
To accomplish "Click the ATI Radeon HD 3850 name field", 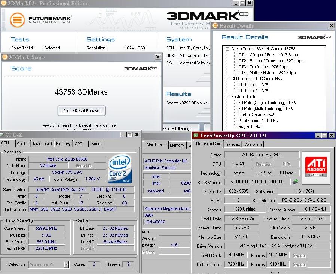I will tap(262, 155).
